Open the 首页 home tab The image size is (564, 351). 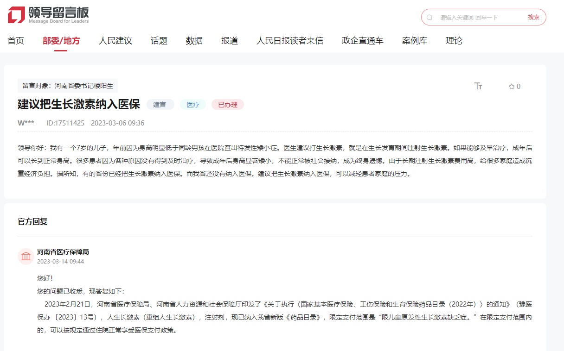16,41
